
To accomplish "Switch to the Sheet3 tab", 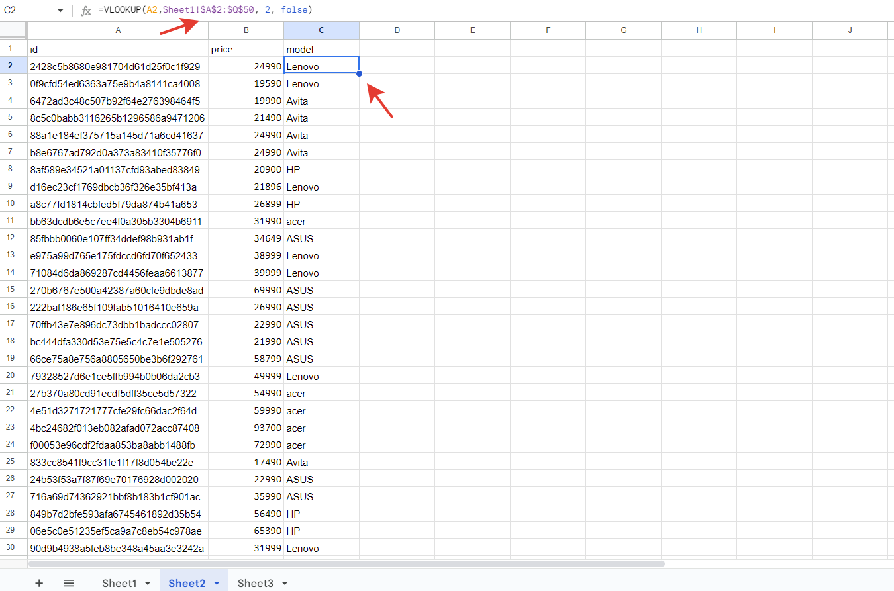I will tap(256, 583).
